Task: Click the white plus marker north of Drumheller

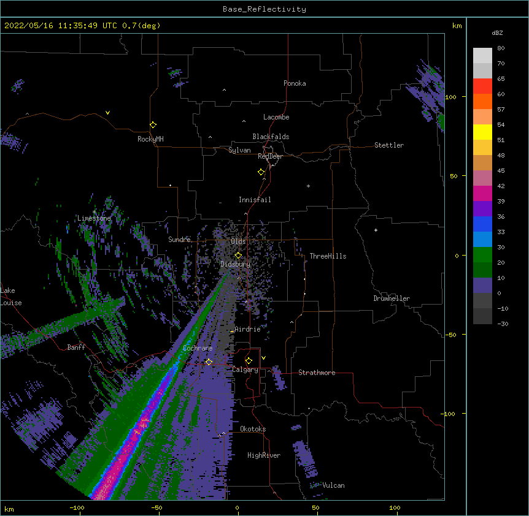Action: tap(376, 230)
